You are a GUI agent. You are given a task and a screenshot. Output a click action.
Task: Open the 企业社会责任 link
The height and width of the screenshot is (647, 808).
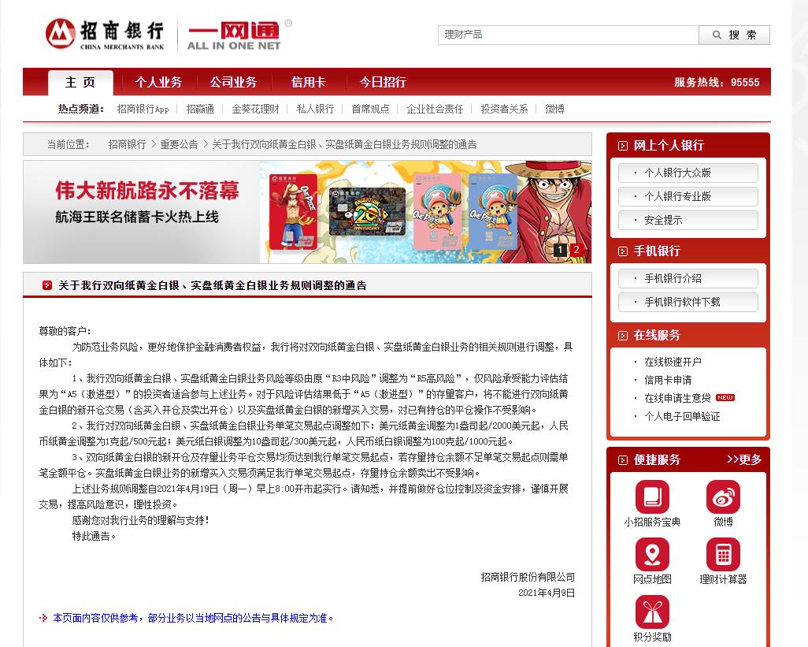pos(435,109)
